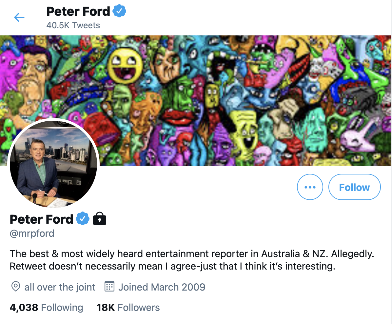Open the more options ellipsis button
This screenshot has height=324, width=392.
(x=310, y=187)
